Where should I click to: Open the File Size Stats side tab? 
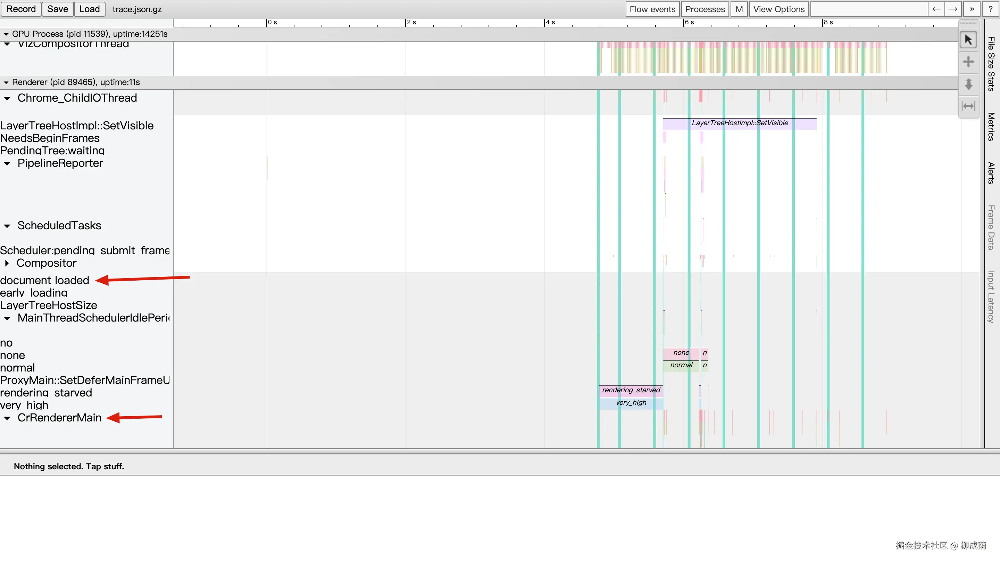coord(991,64)
